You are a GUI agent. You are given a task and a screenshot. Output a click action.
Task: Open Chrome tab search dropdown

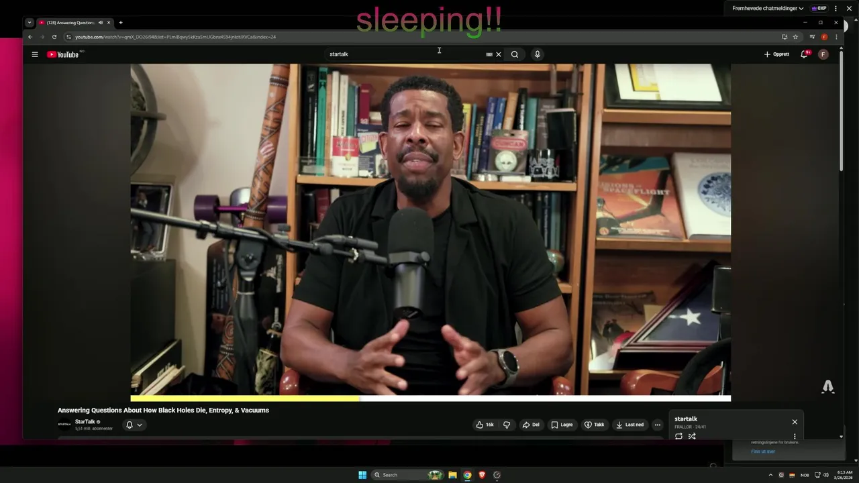(x=30, y=23)
